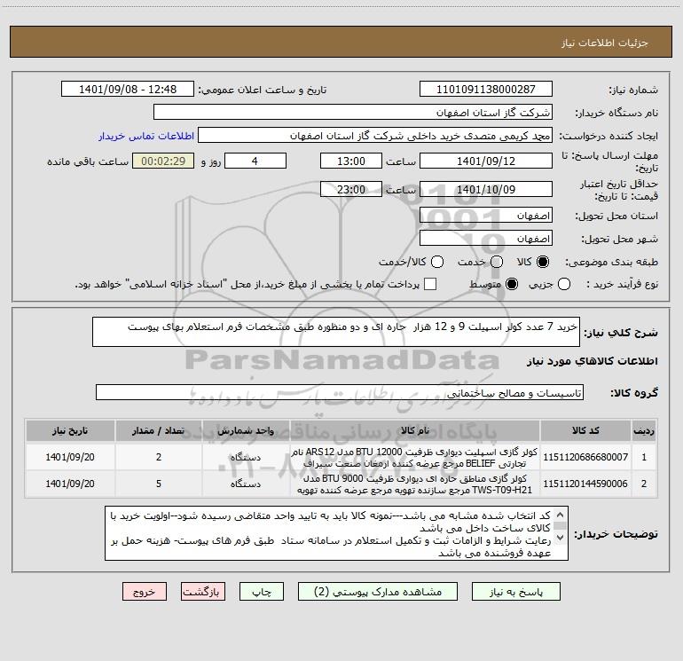Click the ردیف column header
683x661 pixels.
click(x=644, y=430)
